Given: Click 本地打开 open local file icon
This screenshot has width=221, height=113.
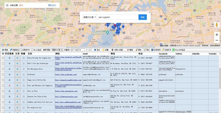Looking at the screenshot, I should pos(163,50).
